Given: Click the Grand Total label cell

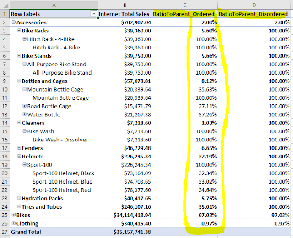Looking at the screenshot, I should click(54, 232).
